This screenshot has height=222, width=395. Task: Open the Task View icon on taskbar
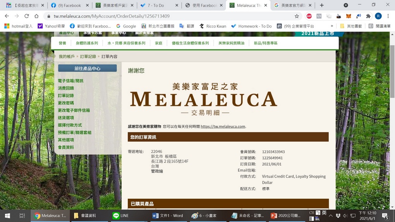pyautogui.click(x=22, y=216)
